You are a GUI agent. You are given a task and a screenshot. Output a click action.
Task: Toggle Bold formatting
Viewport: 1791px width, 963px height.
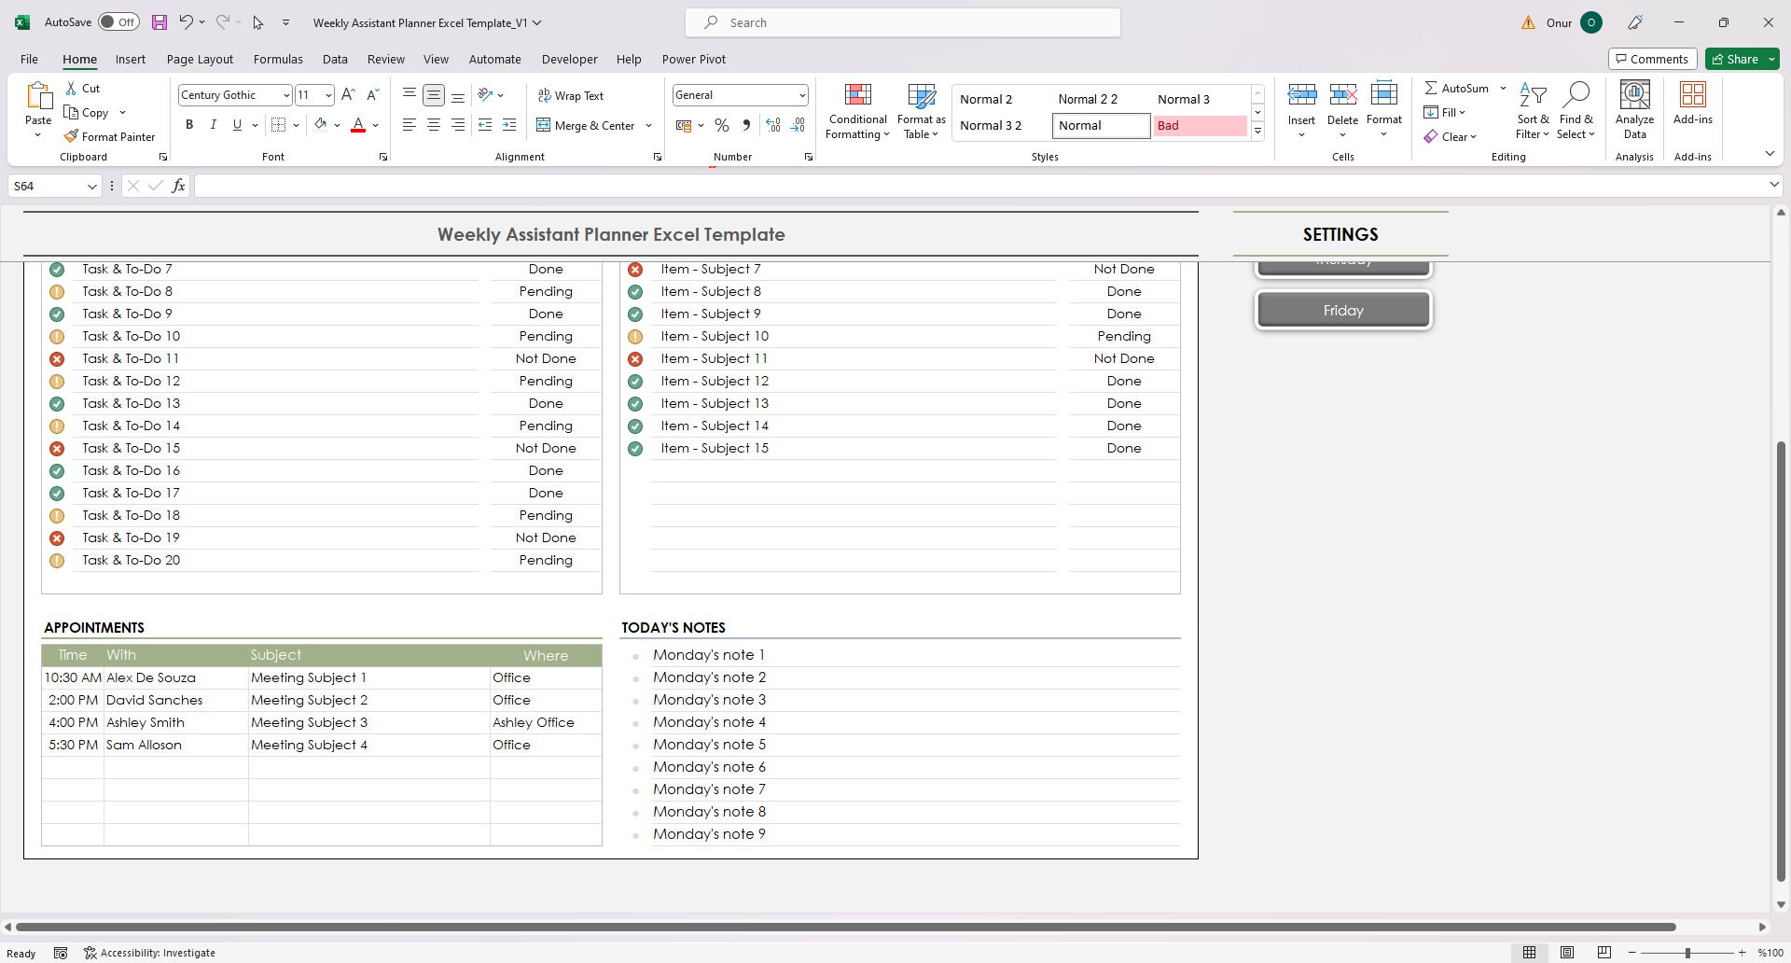click(x=188, y=124)
